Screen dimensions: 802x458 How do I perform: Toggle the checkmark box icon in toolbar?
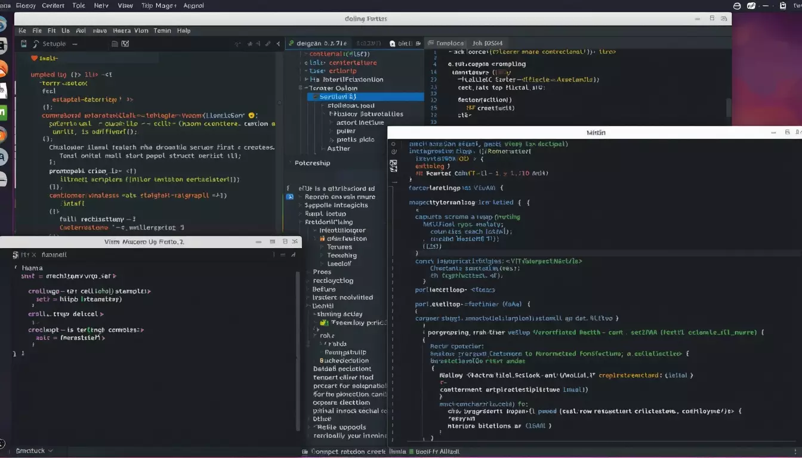pos(125,44)
